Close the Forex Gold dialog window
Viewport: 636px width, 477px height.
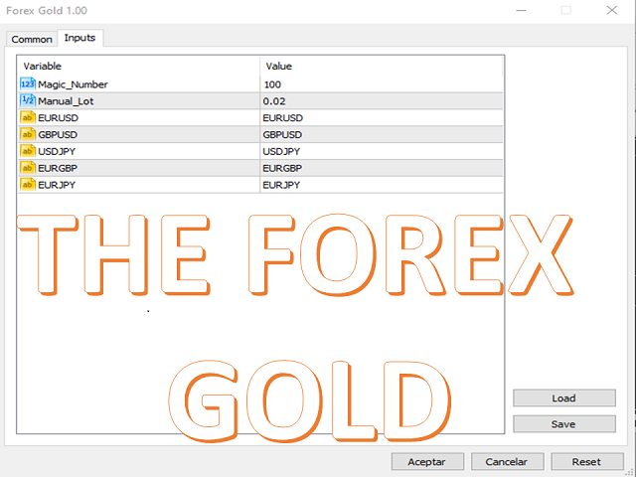(x=612, y=10)
